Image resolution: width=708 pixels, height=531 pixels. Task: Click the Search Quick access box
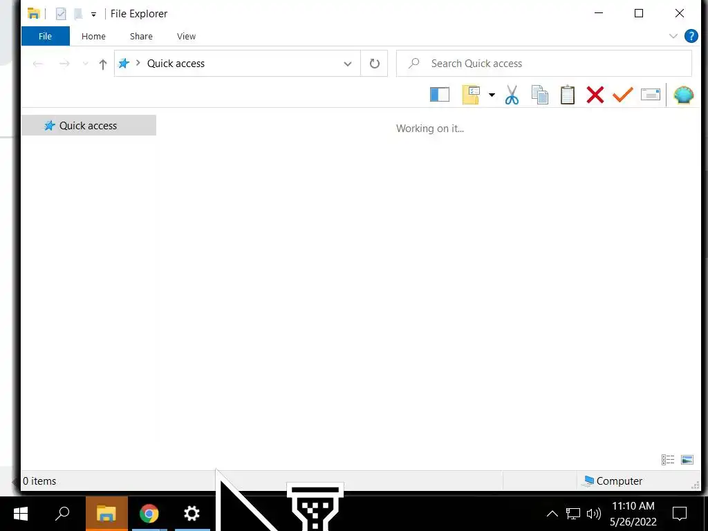click(543, 64)
